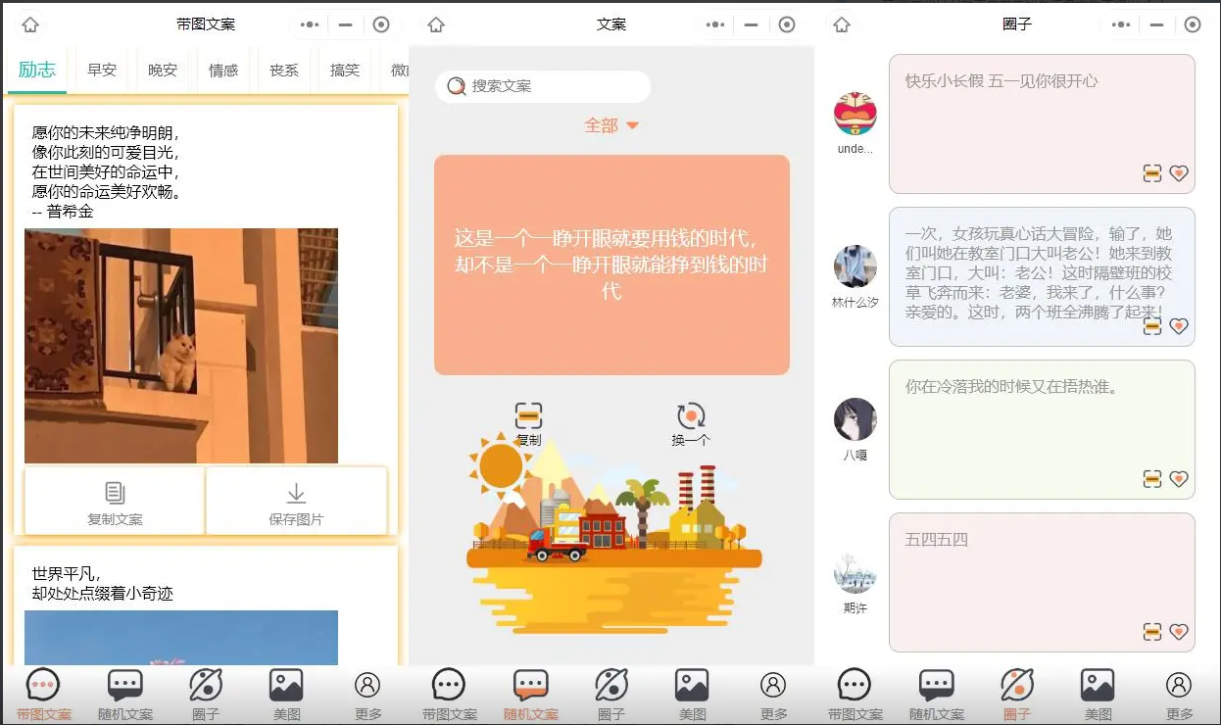
Task: Switch to the 早安 tab
Action: click(x=102, y=71)
